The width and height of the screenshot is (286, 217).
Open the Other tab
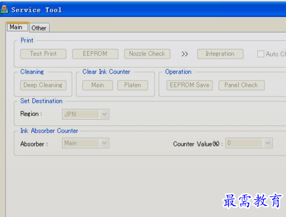click(40, 28)
